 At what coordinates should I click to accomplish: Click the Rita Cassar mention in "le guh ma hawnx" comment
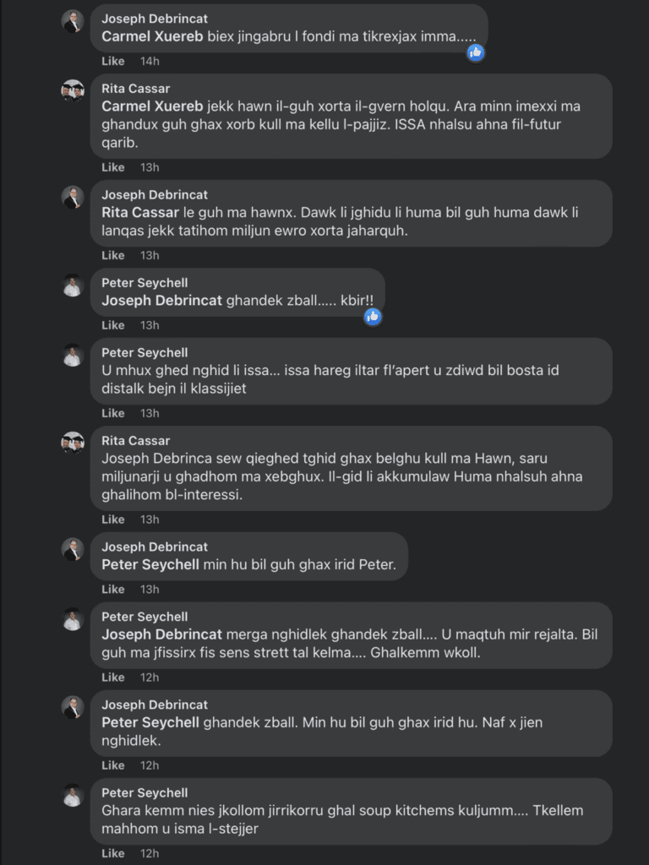coord(138,213)
